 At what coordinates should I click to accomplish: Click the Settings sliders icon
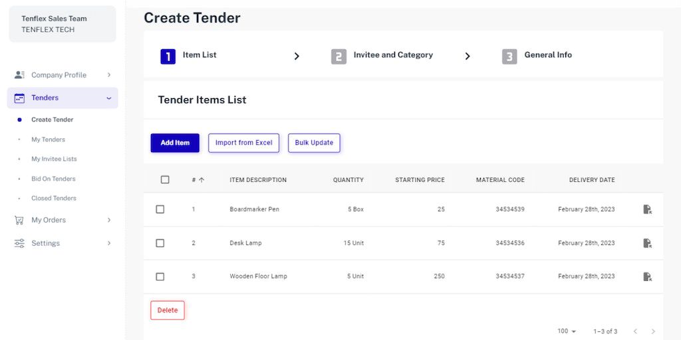point(19,243)
